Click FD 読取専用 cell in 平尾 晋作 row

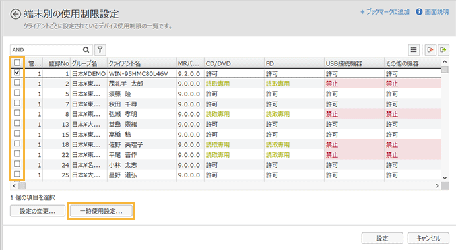[x=294, y=155]
